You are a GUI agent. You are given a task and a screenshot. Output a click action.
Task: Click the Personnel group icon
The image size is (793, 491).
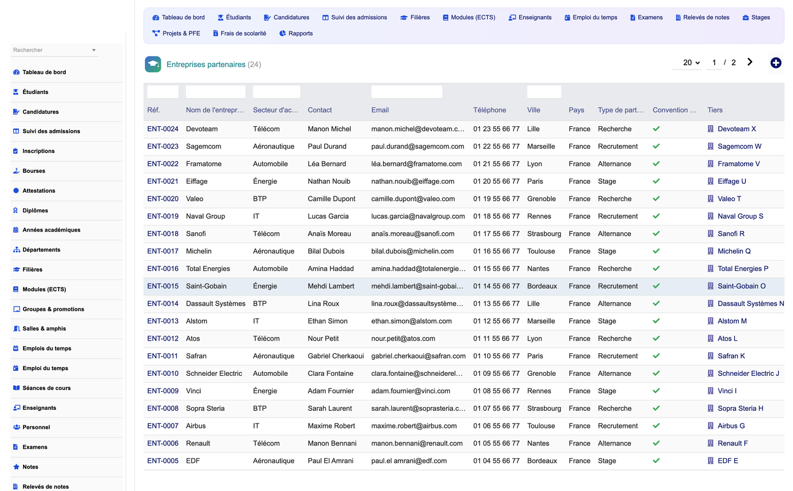[x=16, y=427]
